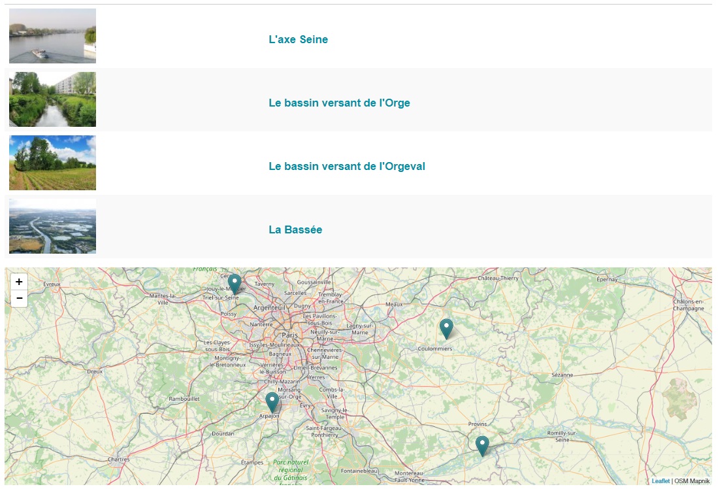
Task: Click the map marker at Arpajon
Action: [x=272, y=402]
